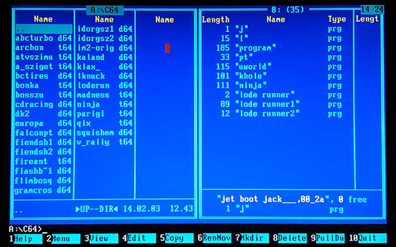Select file bosszu t64
This screenshot has height=247, width=396.
click(43, 95)
